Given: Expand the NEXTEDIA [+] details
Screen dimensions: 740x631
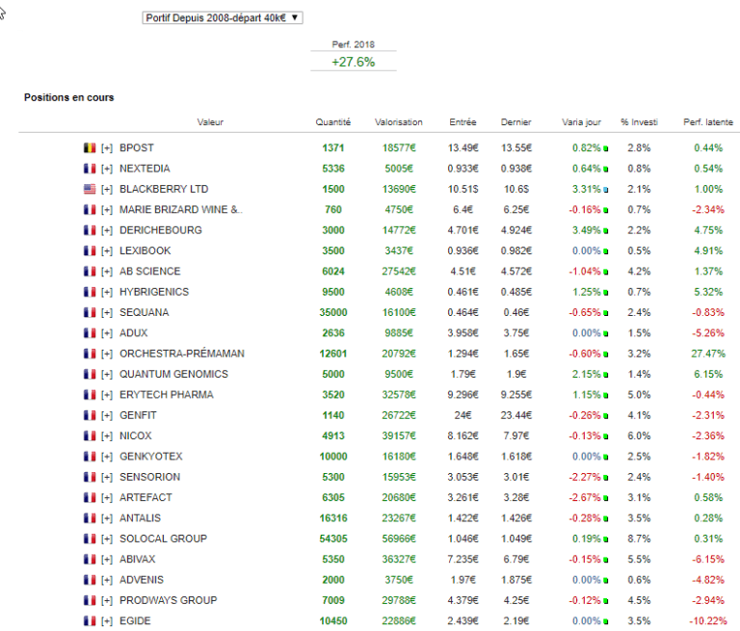Looking at the screenshot, I should point(107,169).
